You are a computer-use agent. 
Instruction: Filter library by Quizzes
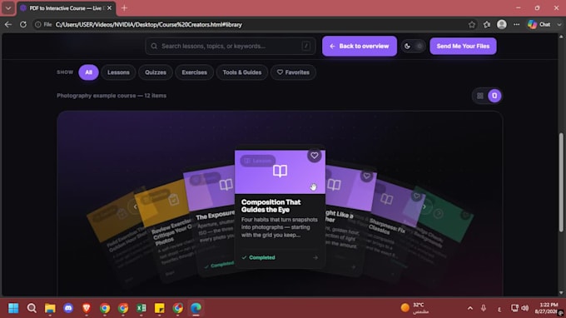156,72
